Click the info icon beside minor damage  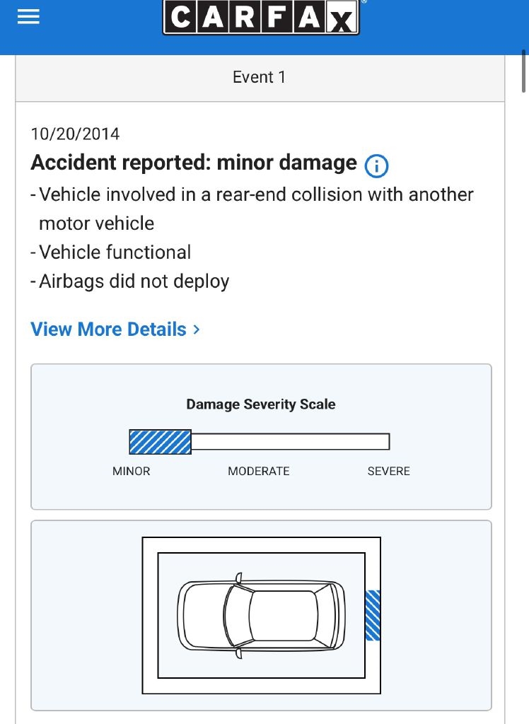[376, 166]
